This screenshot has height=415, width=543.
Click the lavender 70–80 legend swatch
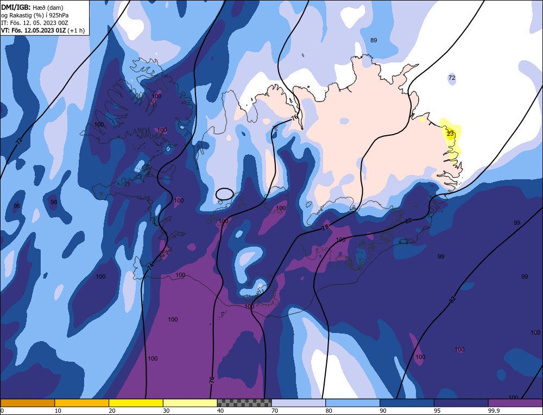click(x=299, y=403)
